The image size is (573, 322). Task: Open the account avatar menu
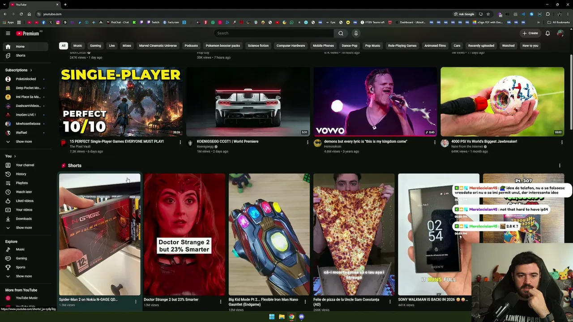click(x=560, y=33)
